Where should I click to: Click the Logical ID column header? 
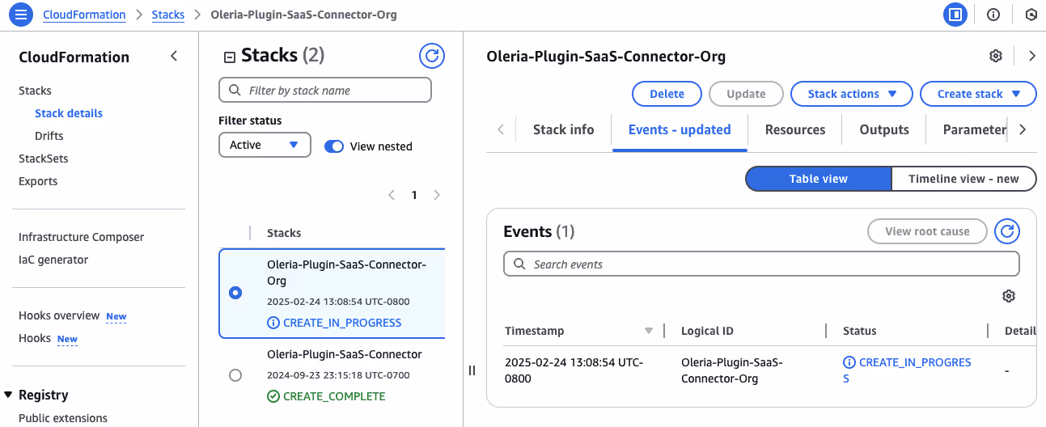707,331
